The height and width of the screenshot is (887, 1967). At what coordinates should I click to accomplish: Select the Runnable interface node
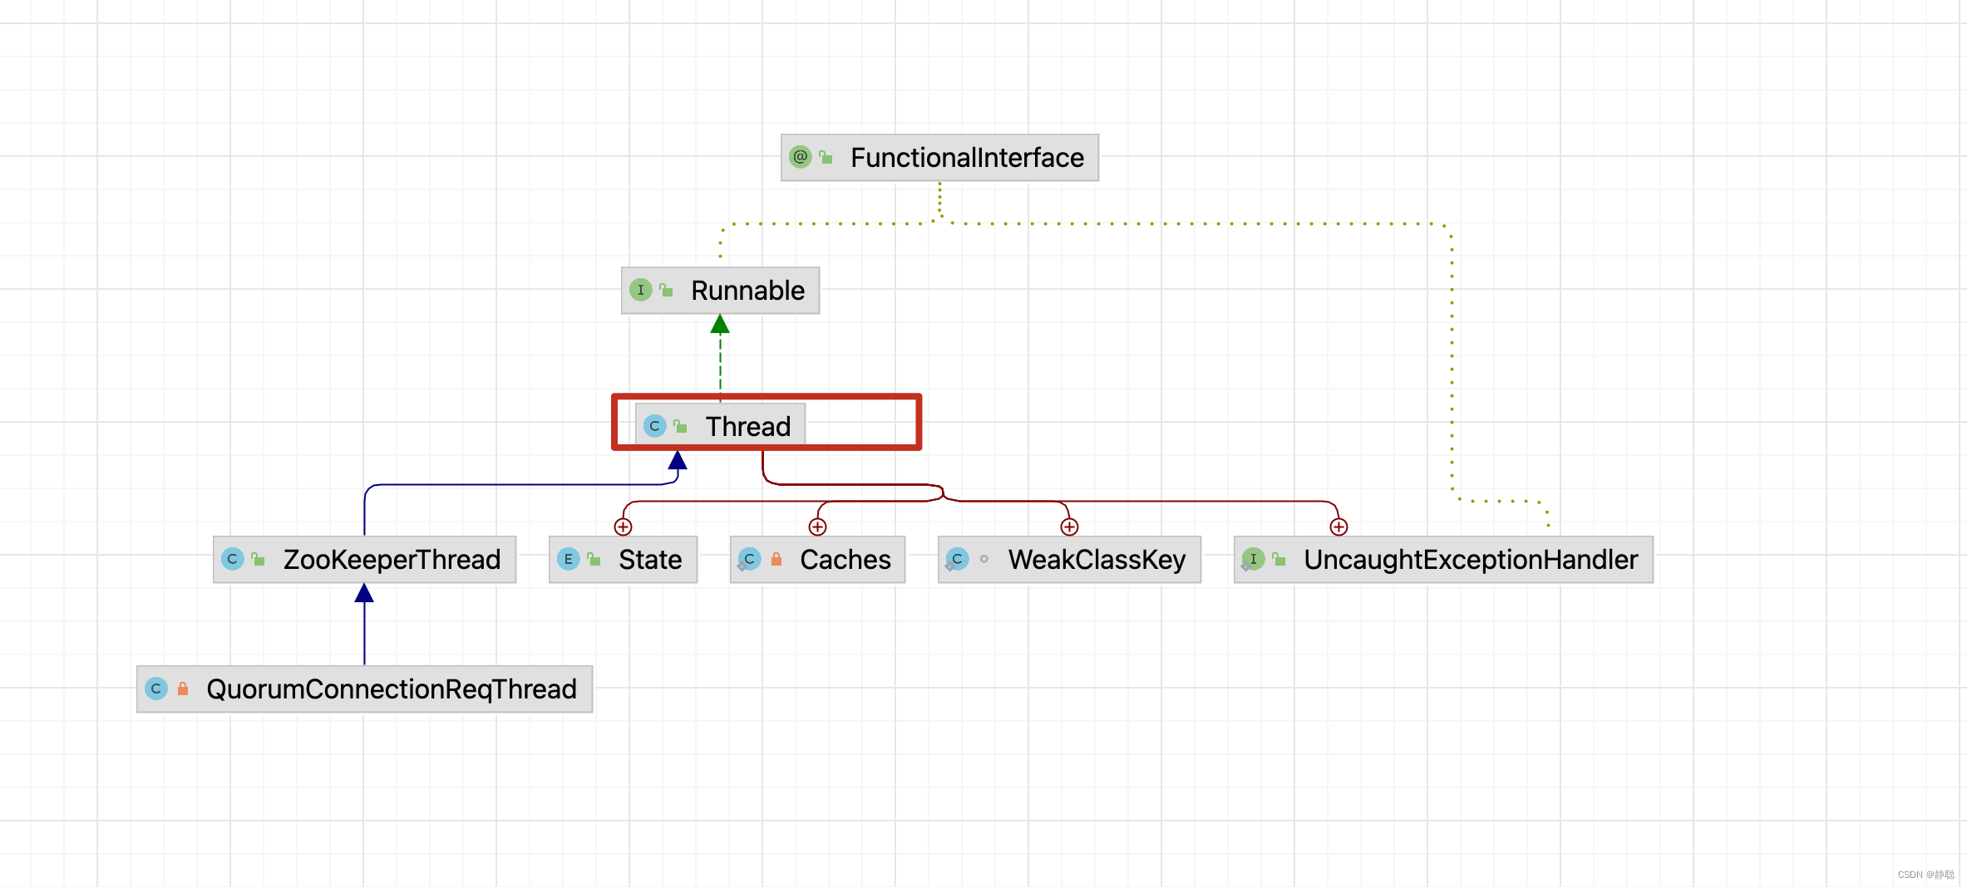point(720,291)
